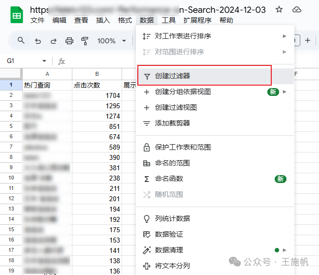The width and height of the screenshot is (319, 275).
Task: Click the validation icon beside 数据验证
Action: (x=147, y=235)
